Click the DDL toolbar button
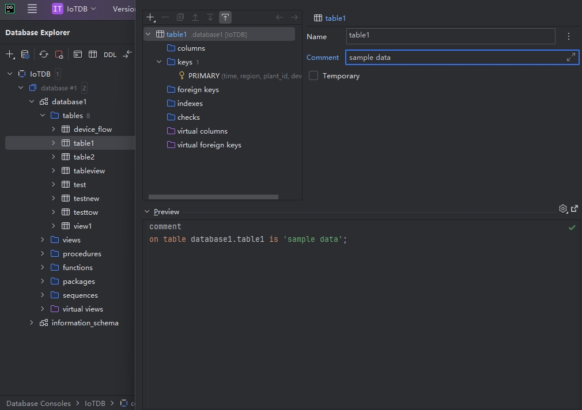Screen dimensions: 582x410 109,55
